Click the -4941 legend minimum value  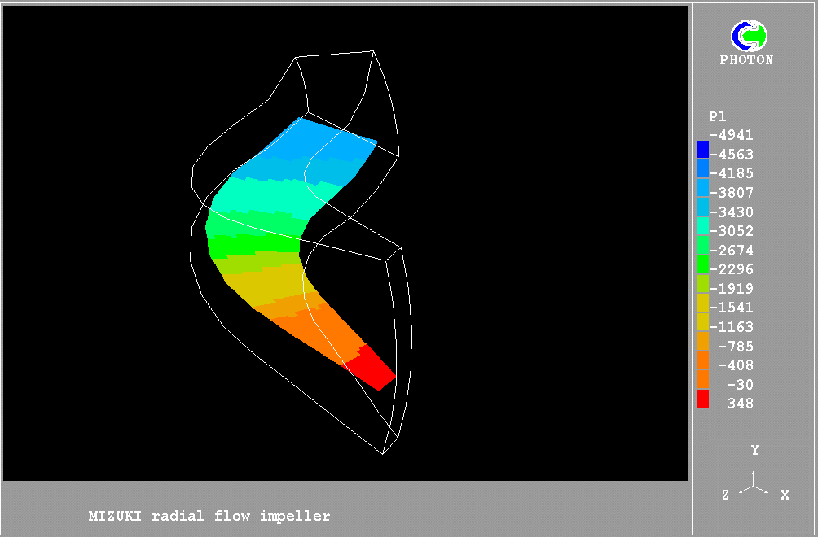coord(731,135)
